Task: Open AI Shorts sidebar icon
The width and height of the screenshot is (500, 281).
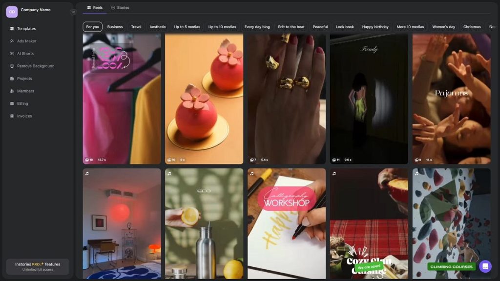Action: [12, 54]
